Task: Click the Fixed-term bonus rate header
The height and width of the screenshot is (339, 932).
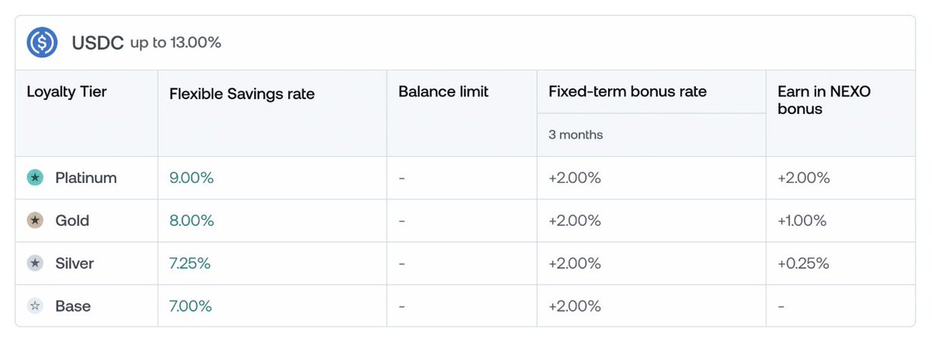Action: point(628,92)
